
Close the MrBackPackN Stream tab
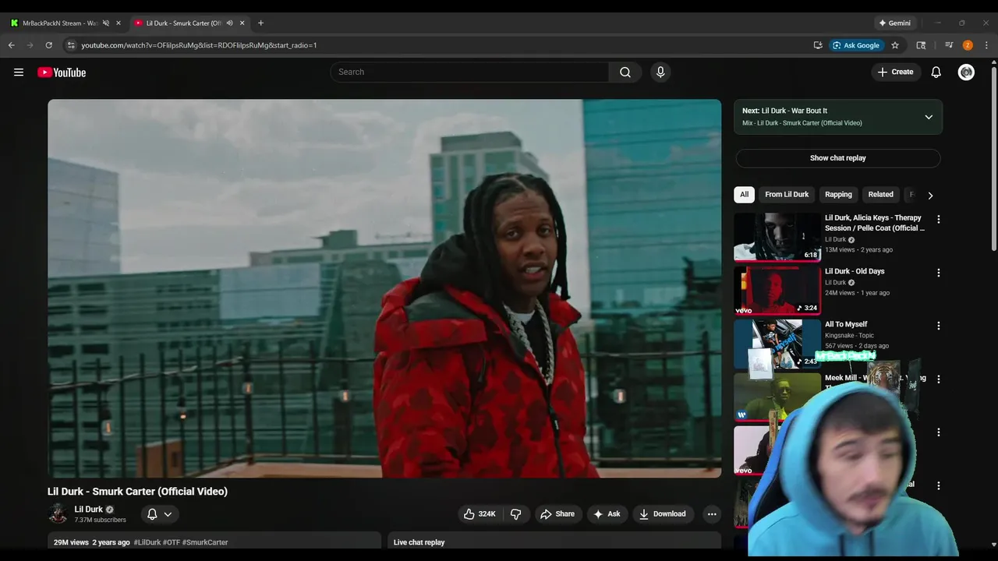pos(119,23)
